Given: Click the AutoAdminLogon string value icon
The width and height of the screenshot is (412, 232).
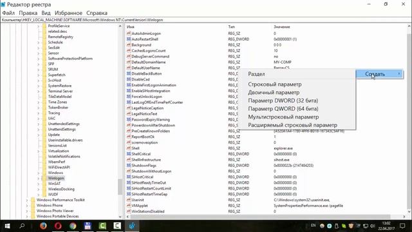Looking at the screenshot, I should [129, 34].
